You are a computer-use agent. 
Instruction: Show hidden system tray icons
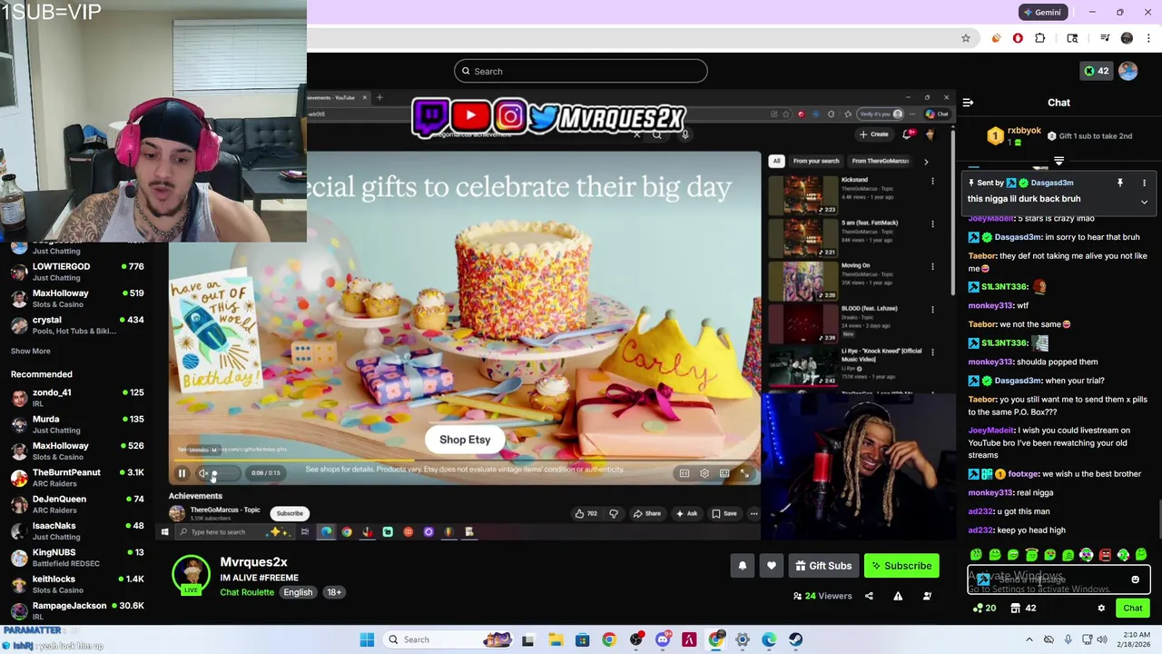point(1029,639)
